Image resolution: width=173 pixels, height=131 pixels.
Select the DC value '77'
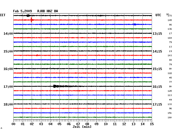170,82
